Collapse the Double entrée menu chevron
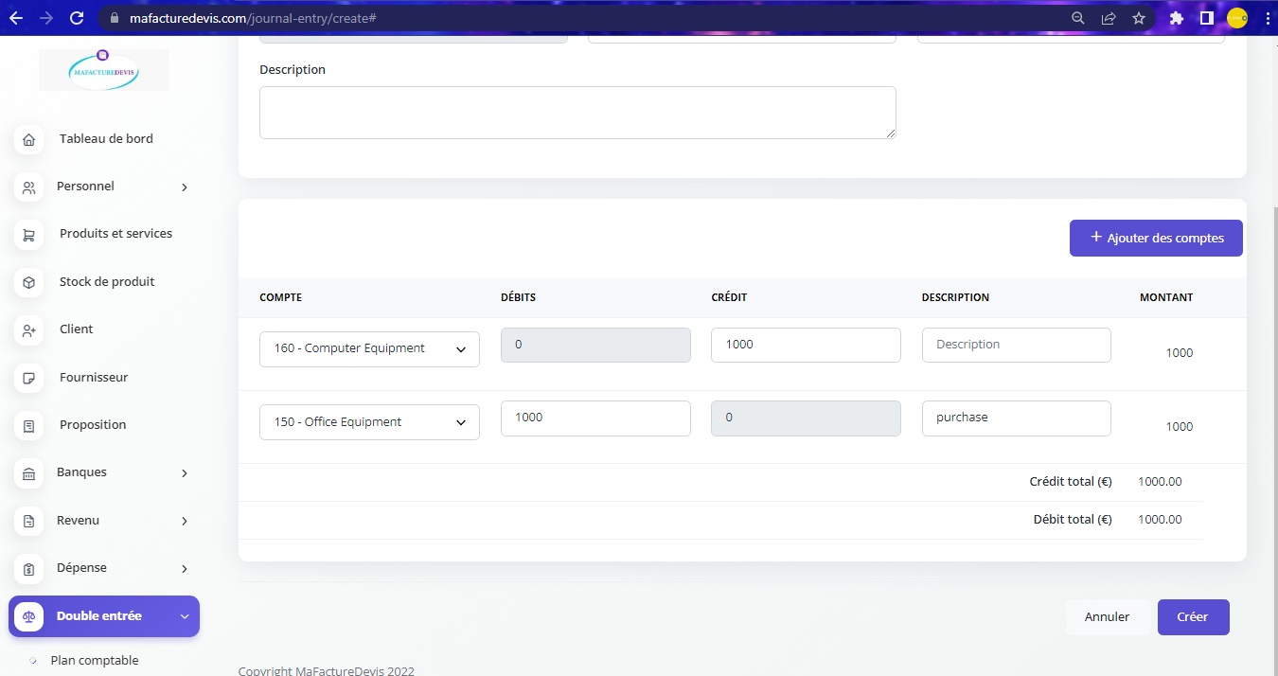Viewport: 1278px width, 676px height. pyautogui.click(x=185, y=616)
